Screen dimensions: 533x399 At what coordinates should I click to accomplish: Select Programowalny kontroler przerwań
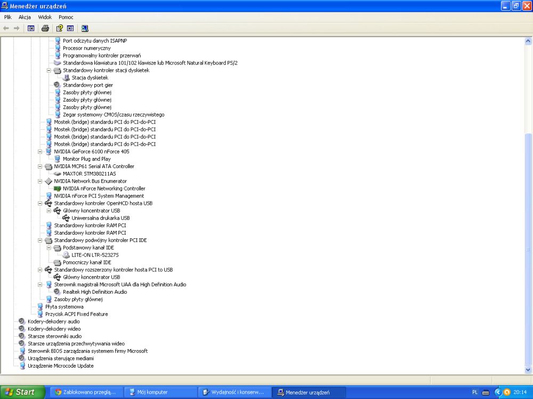click(x=102, y=56)
